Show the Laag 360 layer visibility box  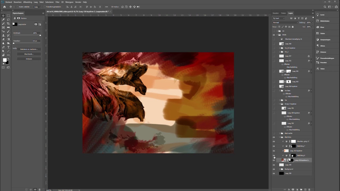point(274,44)
